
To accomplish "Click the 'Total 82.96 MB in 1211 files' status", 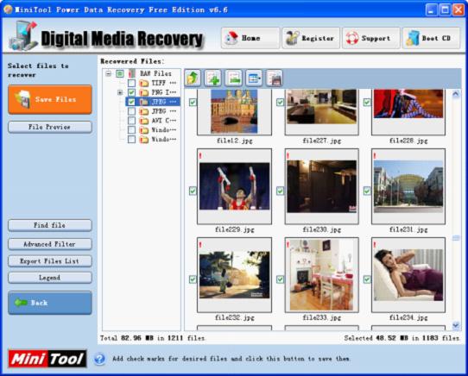I will pyautogui.click(x=153, y=338).
